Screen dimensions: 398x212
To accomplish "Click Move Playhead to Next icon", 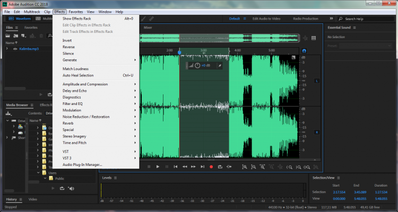I will coord(202,166).
